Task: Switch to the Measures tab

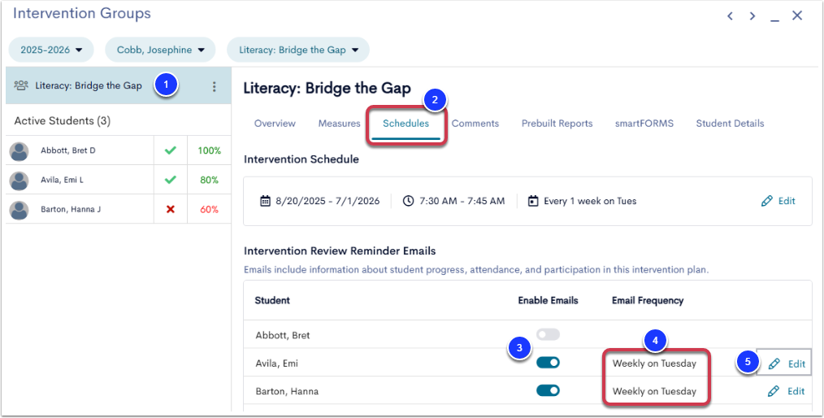Action: click(340, 124)
